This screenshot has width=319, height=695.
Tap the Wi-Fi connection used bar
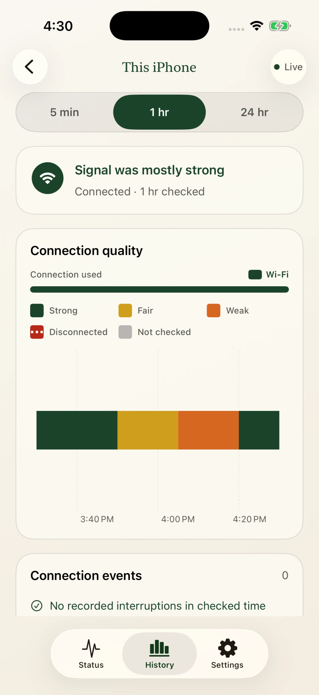(x=159, y=289)
